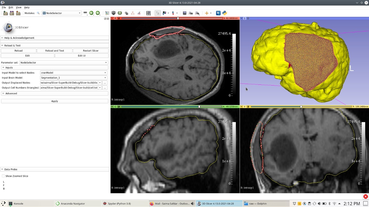Open the Output Displaced Nodes path dropdown arrow

click(100, 83)
